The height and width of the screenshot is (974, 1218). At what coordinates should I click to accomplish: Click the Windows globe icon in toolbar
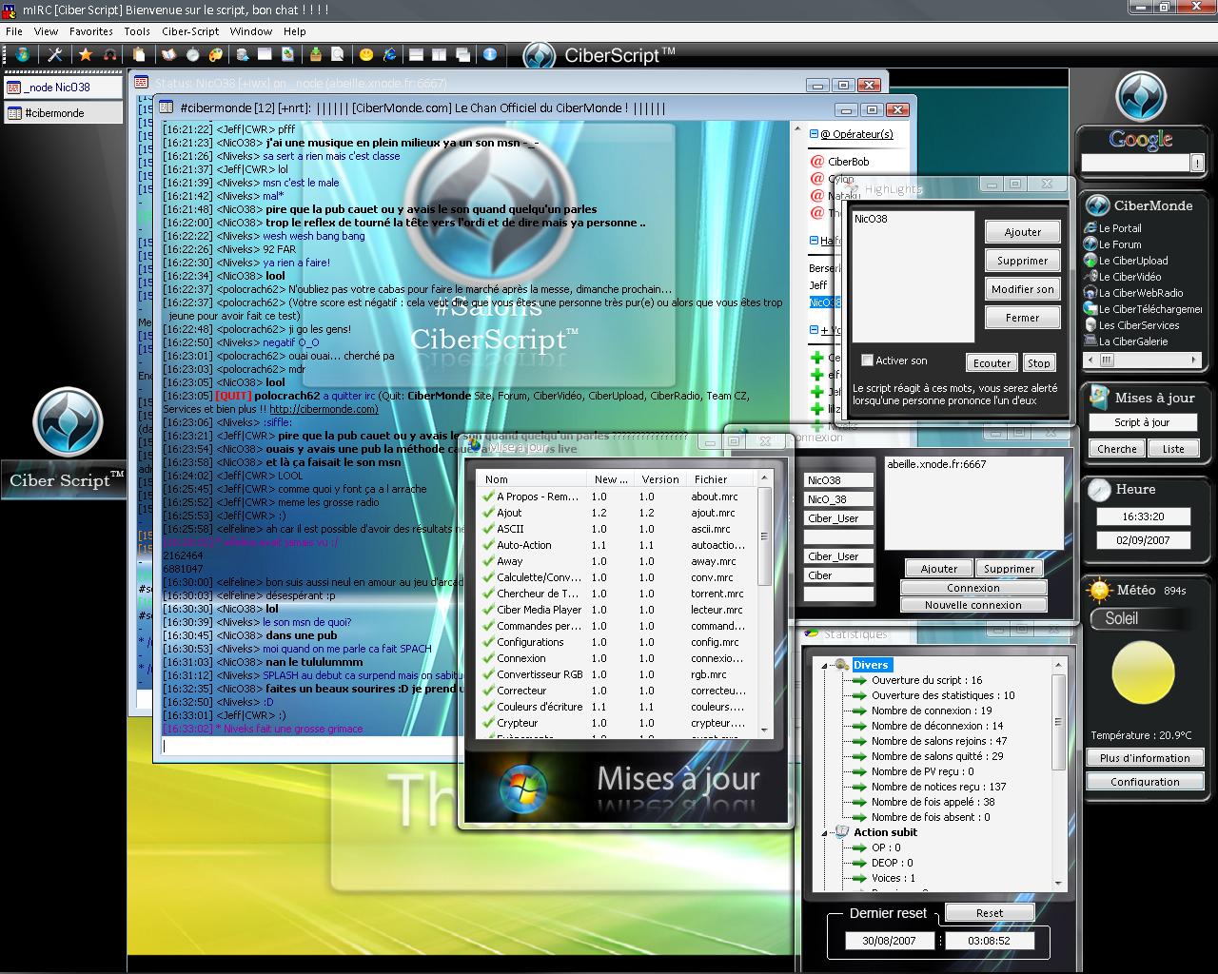(22, 55)
